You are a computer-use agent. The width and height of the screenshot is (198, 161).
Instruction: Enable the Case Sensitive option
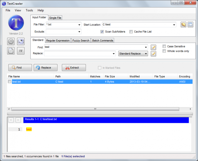click(x=164, y=46)
